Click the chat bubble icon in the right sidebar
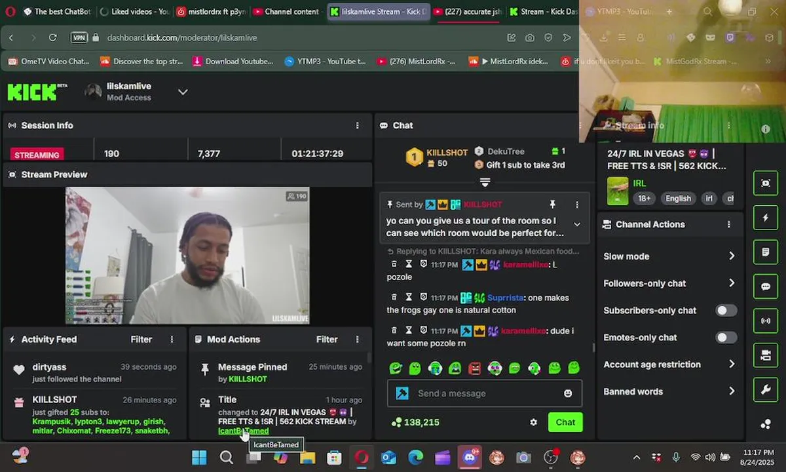The width and height of the screenshot is (786, 472). click(x=766, y=286)
